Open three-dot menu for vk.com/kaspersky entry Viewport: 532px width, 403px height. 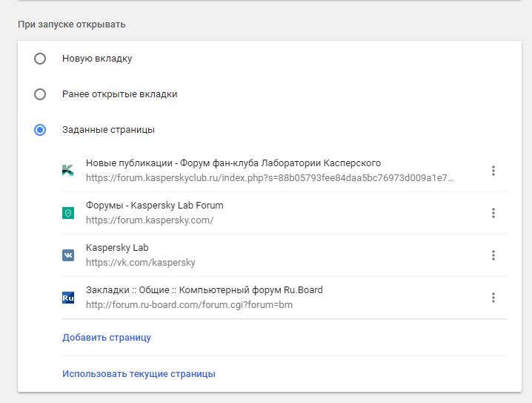click(x=493, y=255)
